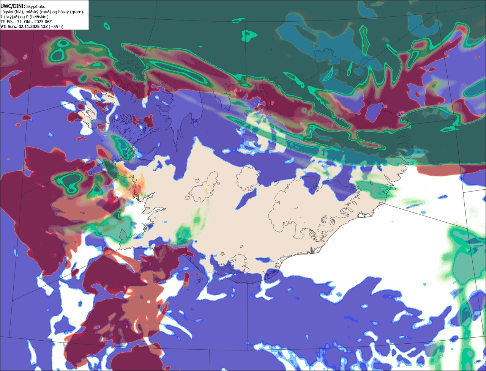Click the "VT: Sun.. 02.11.2025 13Z" text
Screen dimensions: 486x371
click(24, 27)
